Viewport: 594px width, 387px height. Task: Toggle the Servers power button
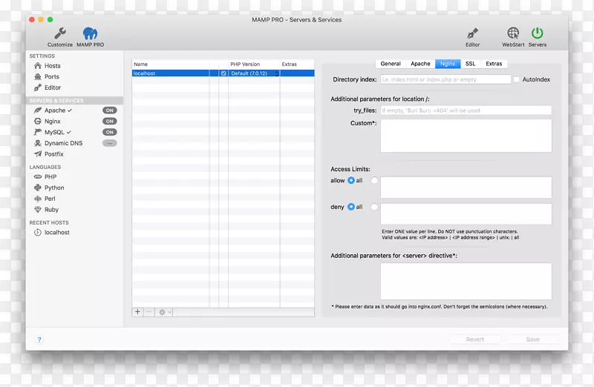pos(537,33)
